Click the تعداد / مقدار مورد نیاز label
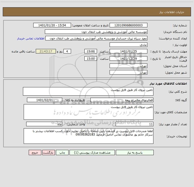194x187 pixels. coord(173,124)
